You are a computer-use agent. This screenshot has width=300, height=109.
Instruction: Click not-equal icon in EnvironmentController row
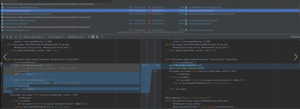pyautogui.click(x=150, y=10)
